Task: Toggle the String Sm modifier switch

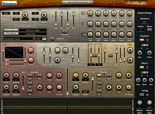Action: (x=30, y=75)
